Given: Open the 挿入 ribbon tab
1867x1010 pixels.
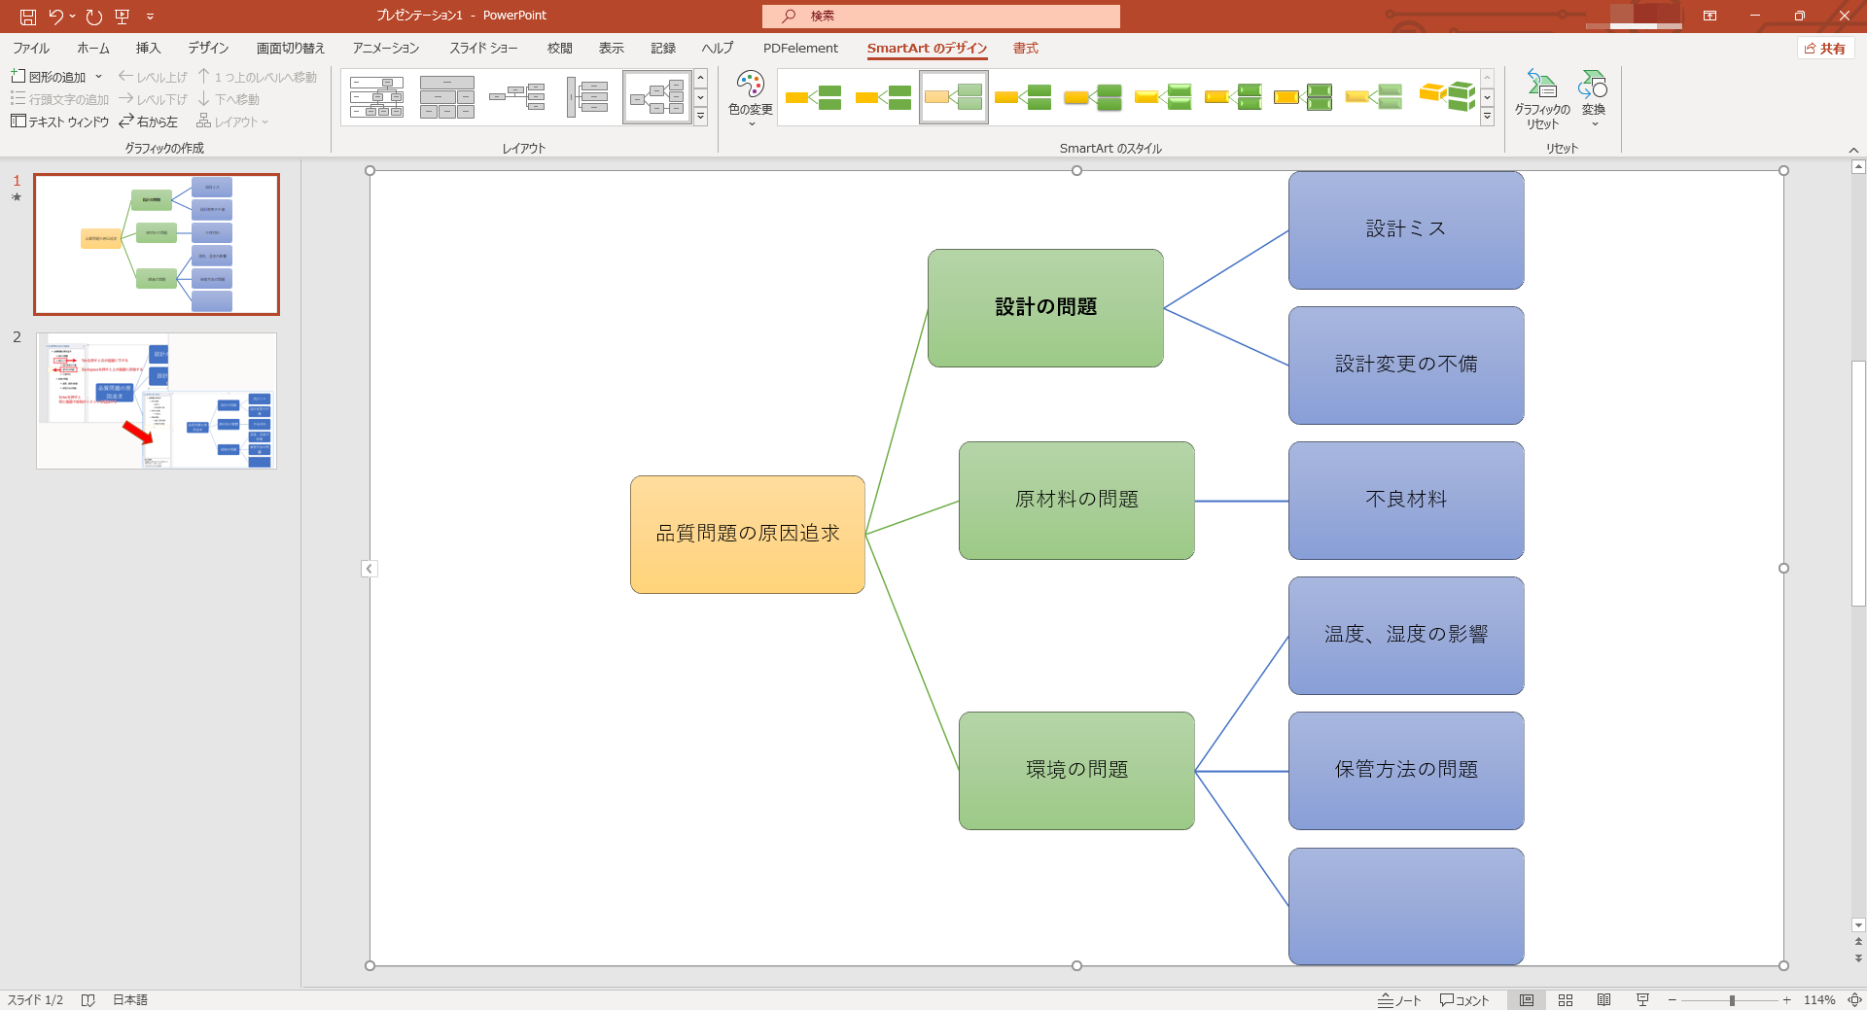Looking at the screenshot, I should 148,48.
